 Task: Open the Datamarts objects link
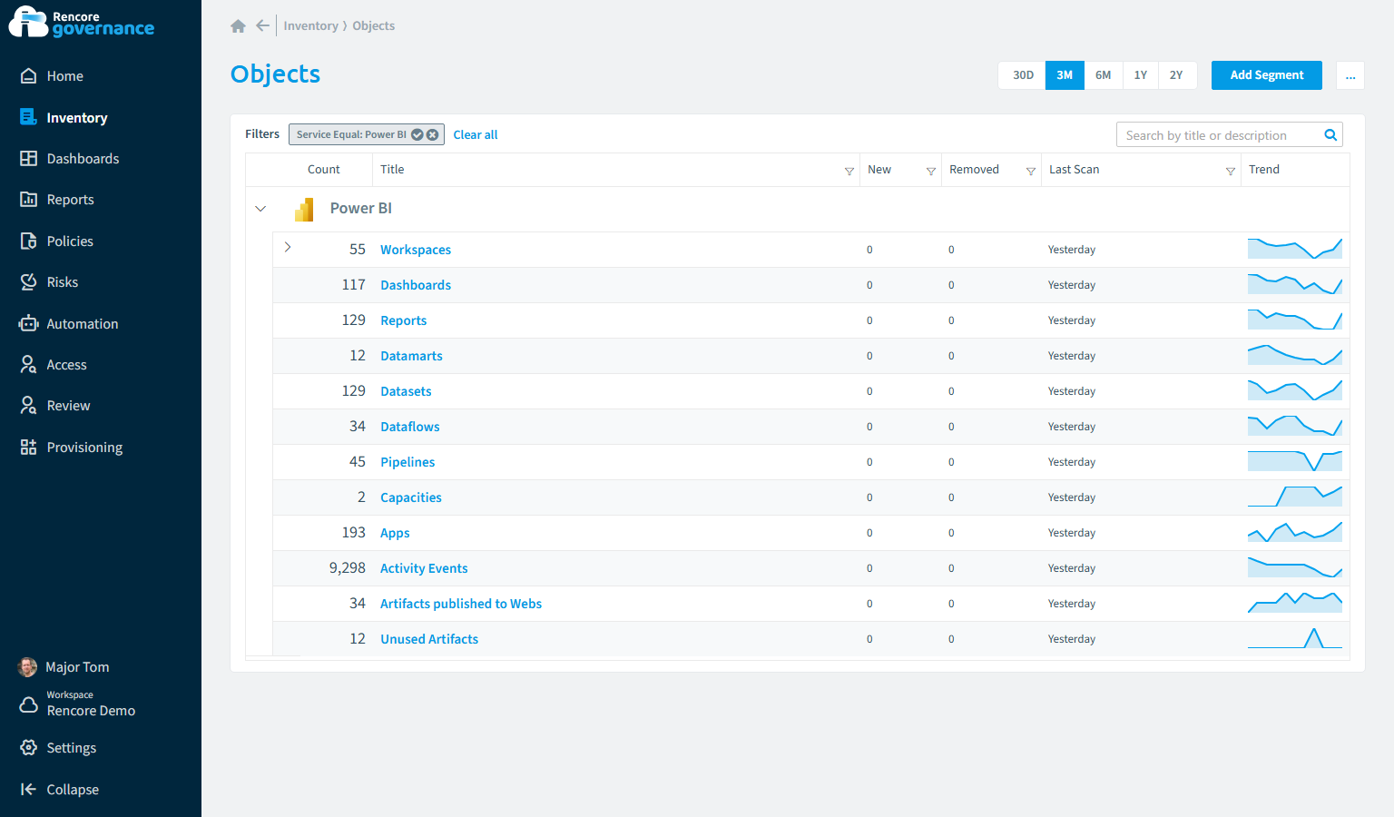click(411, 356)
